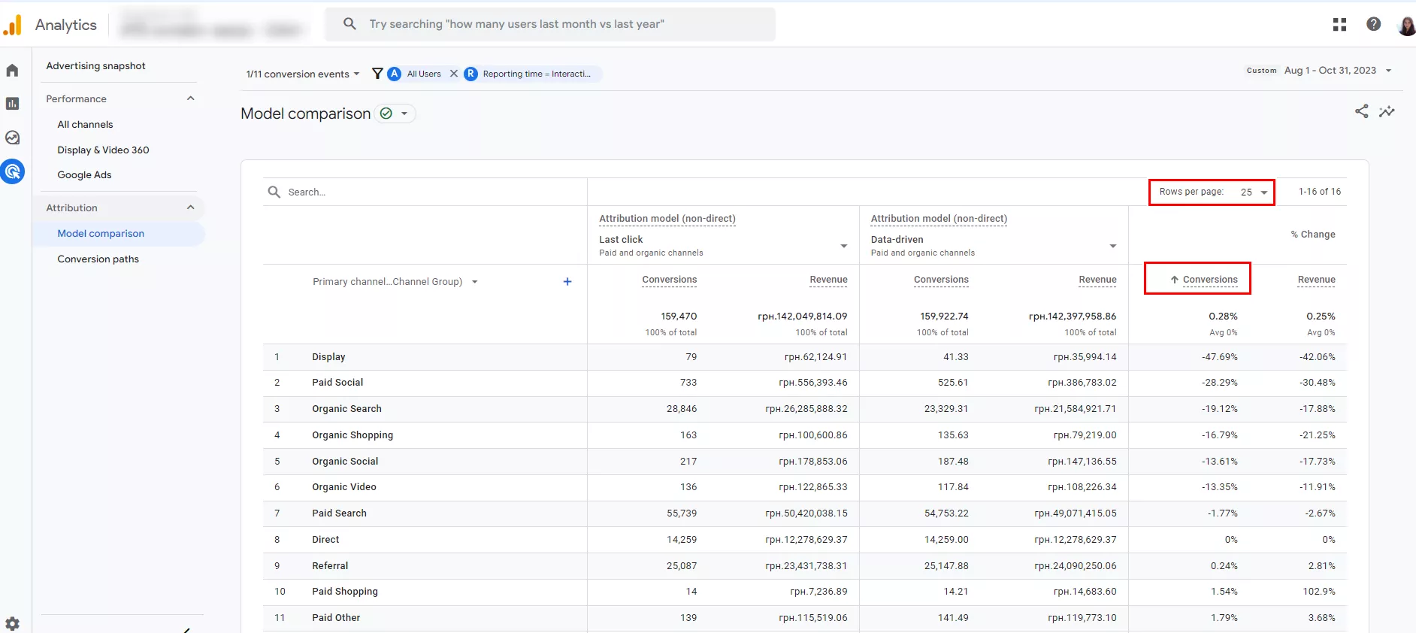Click the filter funnel icon

(377, 74)
